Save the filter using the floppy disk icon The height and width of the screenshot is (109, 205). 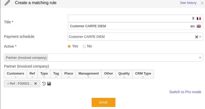coord(49,84)
